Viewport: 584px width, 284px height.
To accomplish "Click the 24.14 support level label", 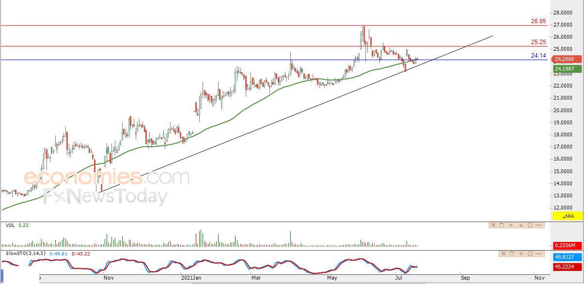I will coord(538,56).
